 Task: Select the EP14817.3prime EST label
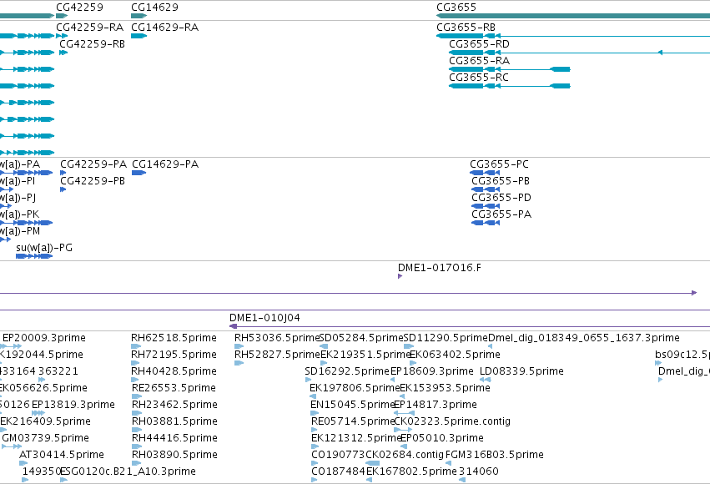pyautogui.click(x=436, y=405)
